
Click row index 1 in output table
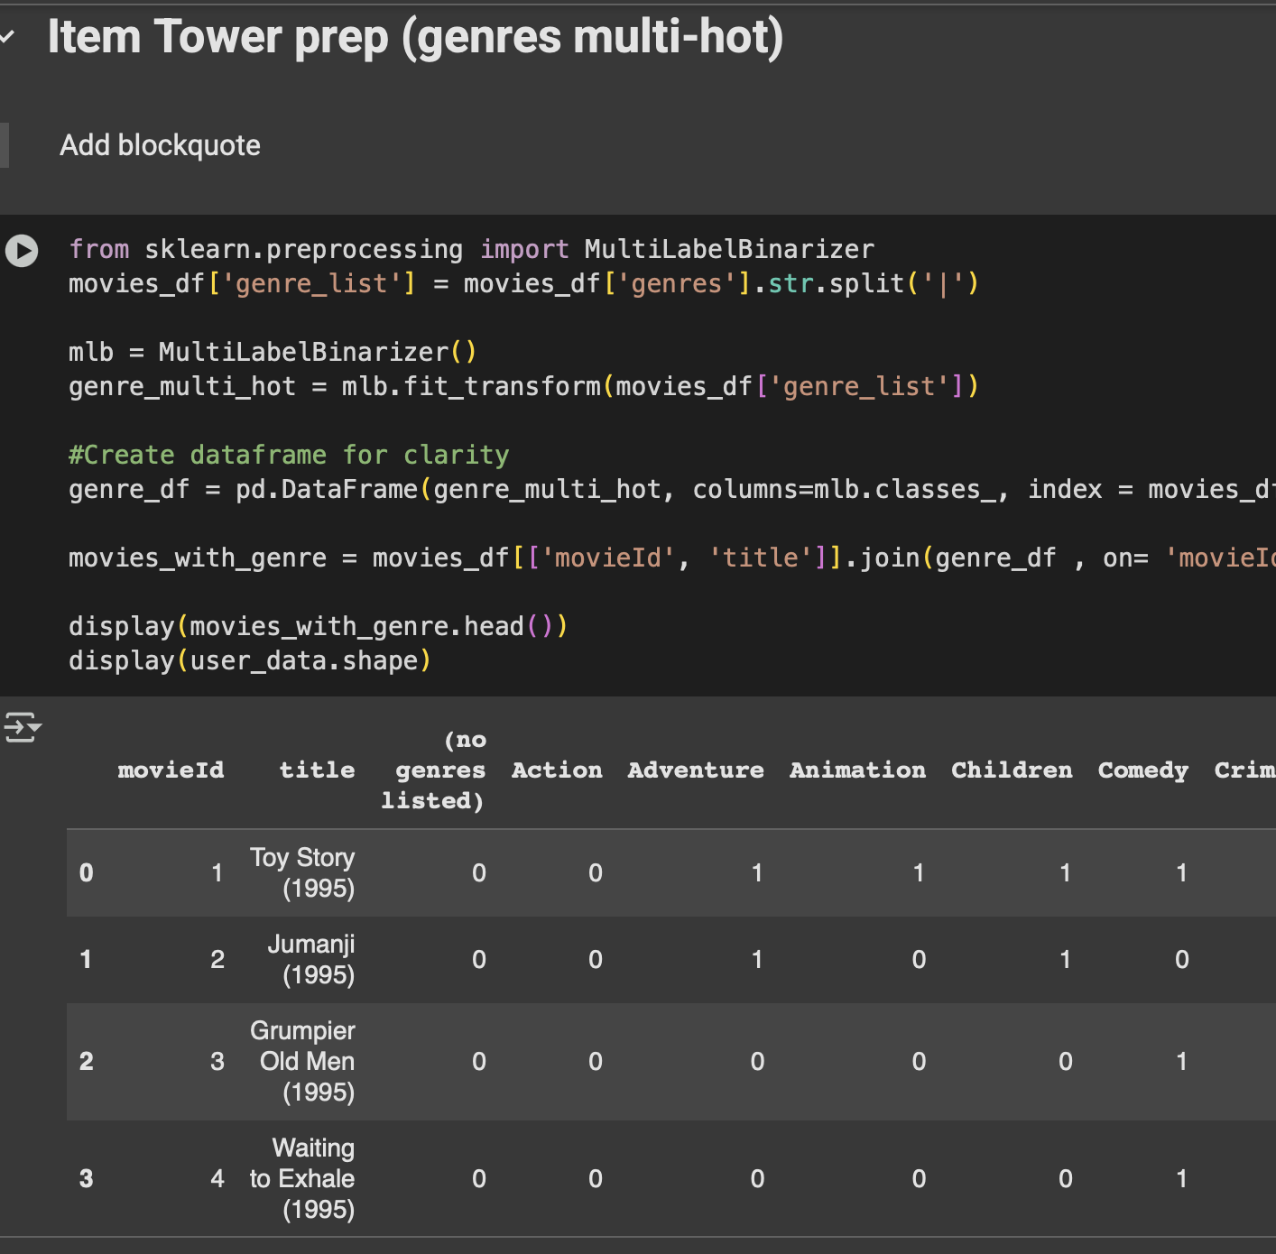(x=86, y=959)
